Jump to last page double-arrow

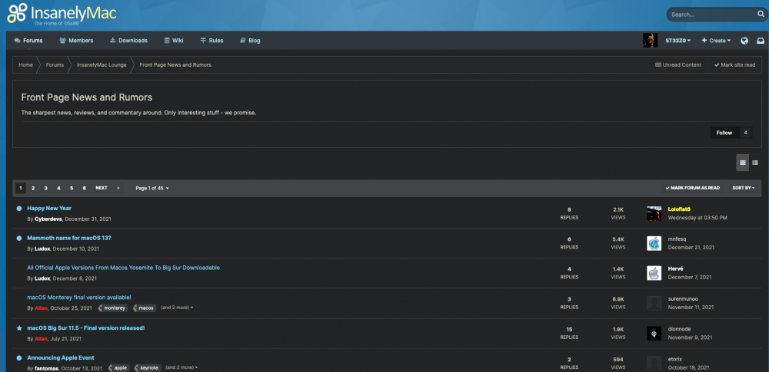click(x=118, y=188)
